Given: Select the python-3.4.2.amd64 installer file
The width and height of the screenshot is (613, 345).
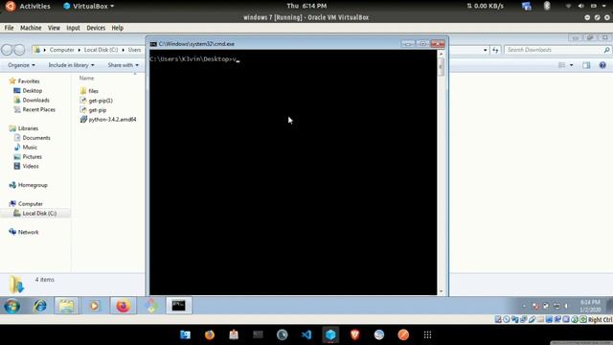Looking at the screenshot, I should (112, 119).
